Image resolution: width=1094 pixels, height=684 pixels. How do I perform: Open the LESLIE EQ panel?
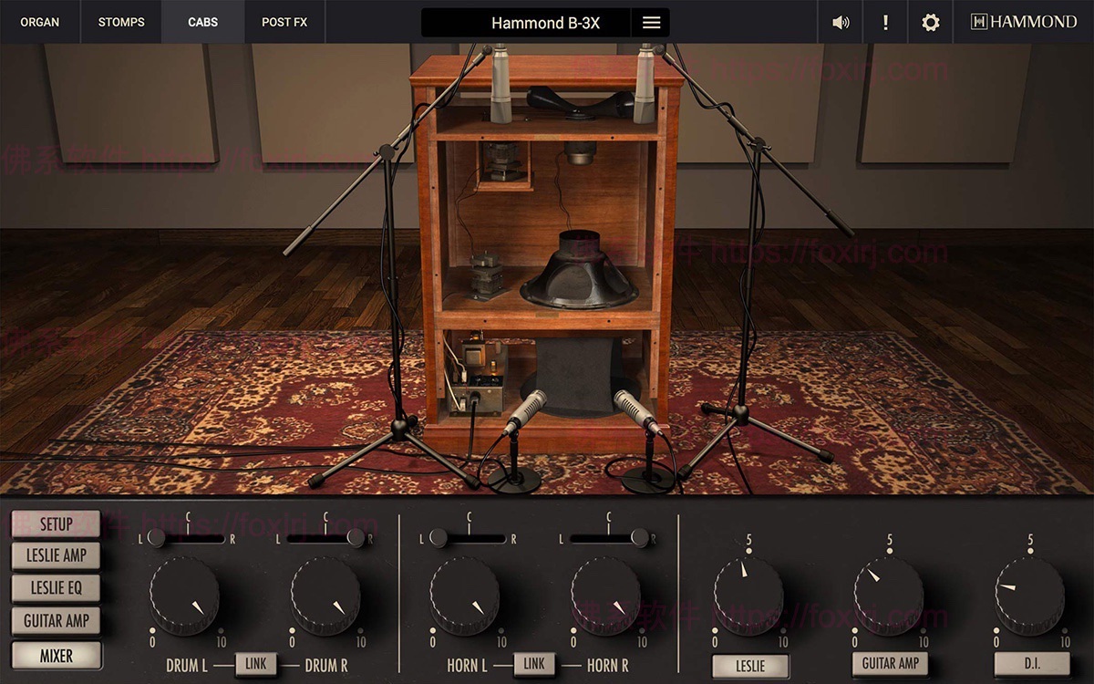click(55, 589)
